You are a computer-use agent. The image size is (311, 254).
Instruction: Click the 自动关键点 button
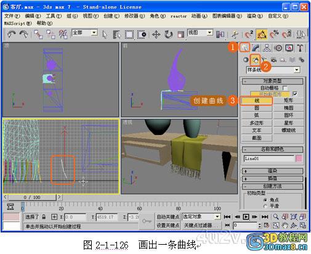point(168,216)
